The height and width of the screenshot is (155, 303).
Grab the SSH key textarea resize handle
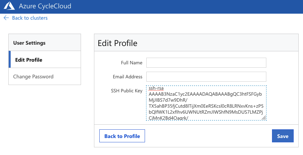click(264, 118)
